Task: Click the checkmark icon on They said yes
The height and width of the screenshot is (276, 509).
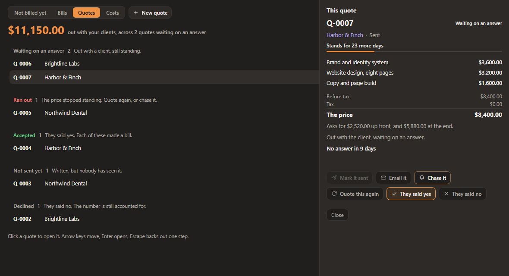Action: pos(394,194)
